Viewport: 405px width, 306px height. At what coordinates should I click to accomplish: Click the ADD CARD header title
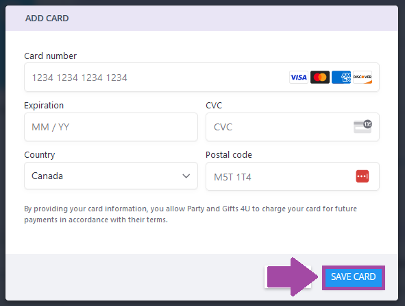[x=47, y=19]
